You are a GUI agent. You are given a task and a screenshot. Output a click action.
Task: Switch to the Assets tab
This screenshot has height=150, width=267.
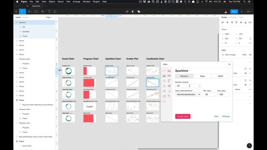point(25,17)
